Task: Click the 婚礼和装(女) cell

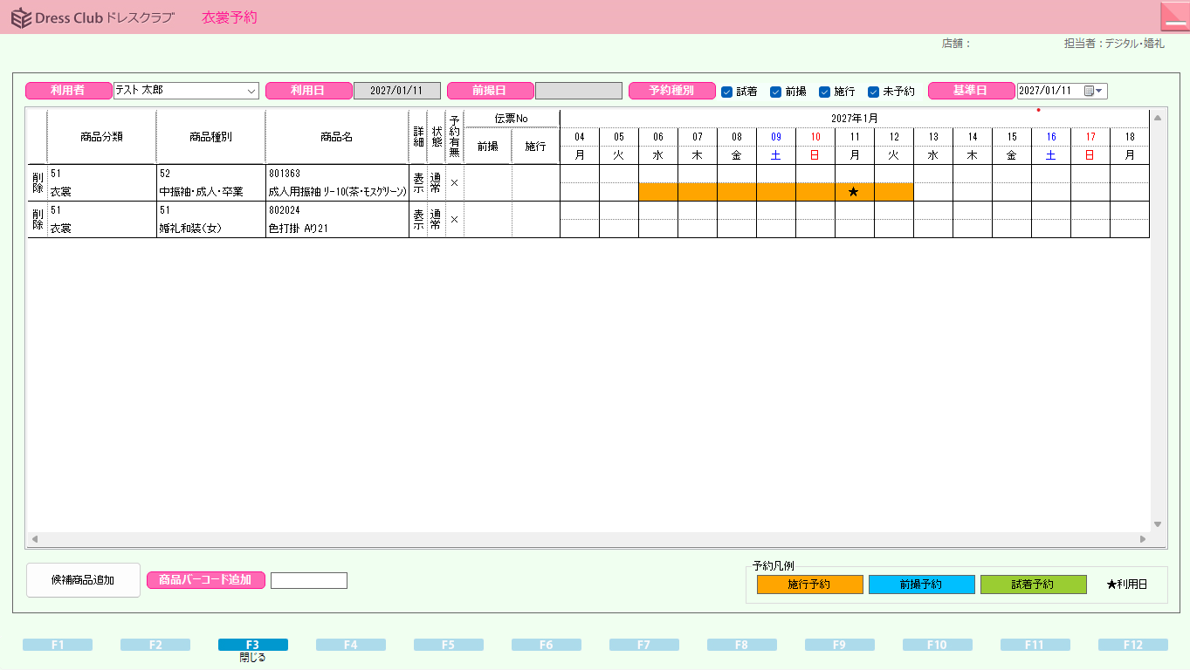Action: (x=210, y=229)
